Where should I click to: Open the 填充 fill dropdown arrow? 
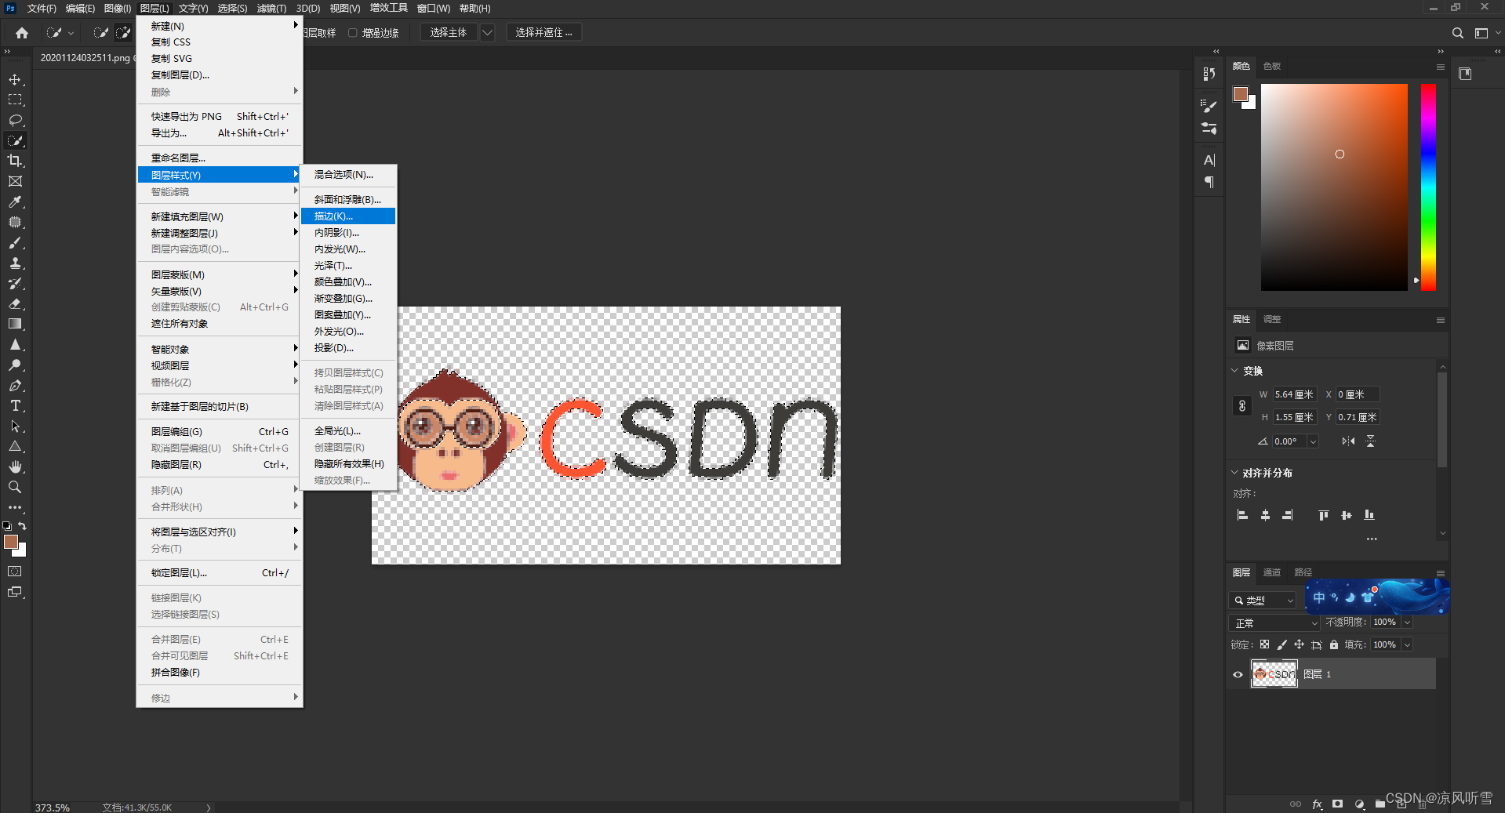pyautogui.click(x=1407, y=644)
